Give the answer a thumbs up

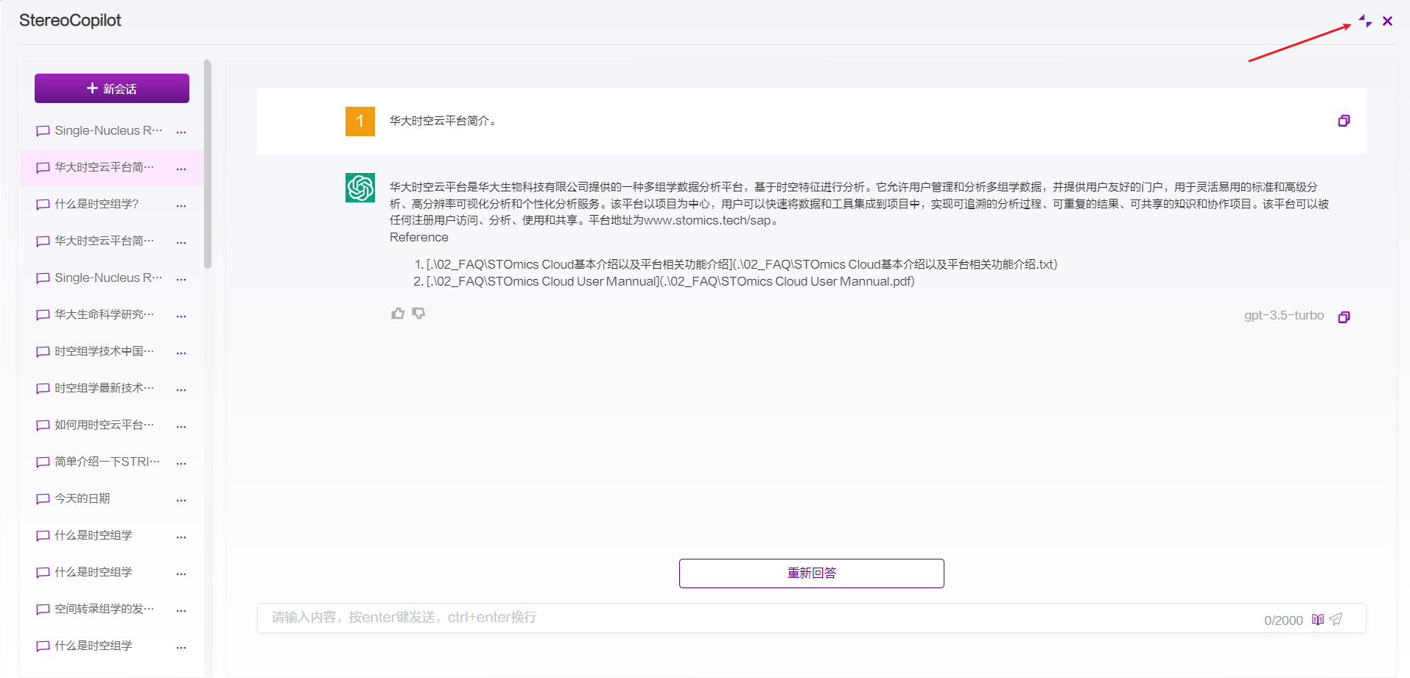click(x=398, y=314)
